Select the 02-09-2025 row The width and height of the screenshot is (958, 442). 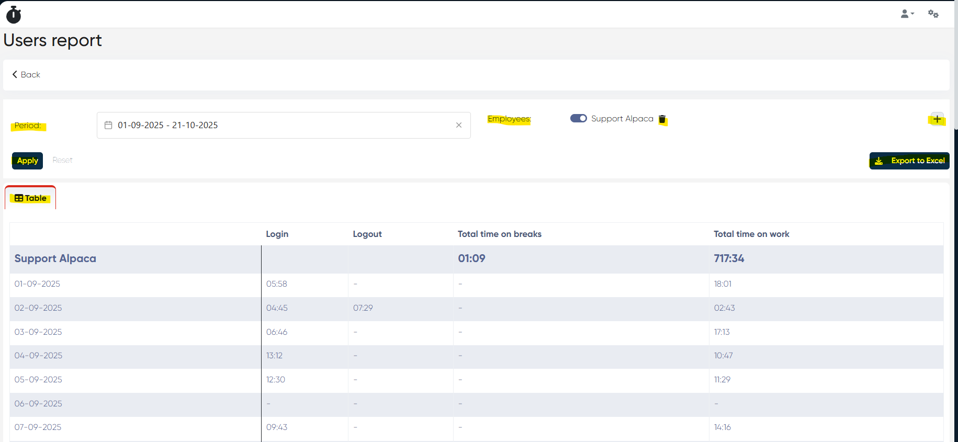pyautogui.click(x=38, y=308)
